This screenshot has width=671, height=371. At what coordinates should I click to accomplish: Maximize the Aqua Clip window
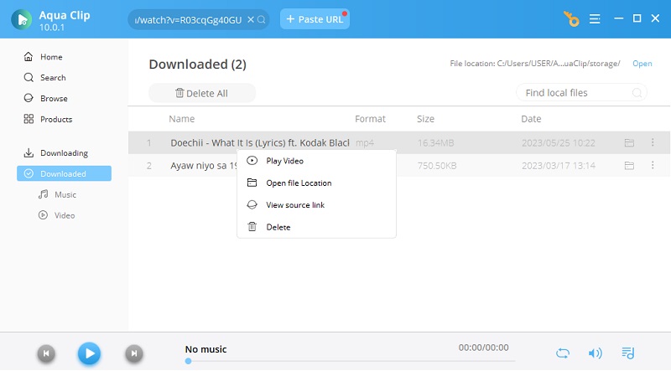(x=637, y=18)
